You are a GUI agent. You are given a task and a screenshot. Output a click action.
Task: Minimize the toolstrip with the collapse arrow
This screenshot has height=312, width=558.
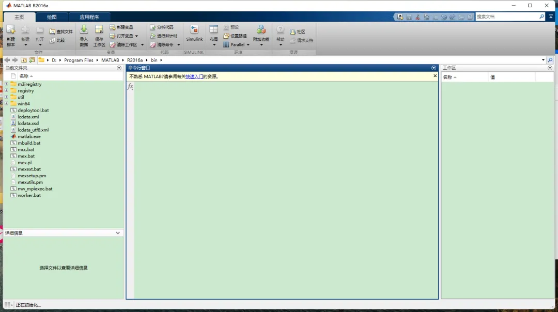coord(551,17)
